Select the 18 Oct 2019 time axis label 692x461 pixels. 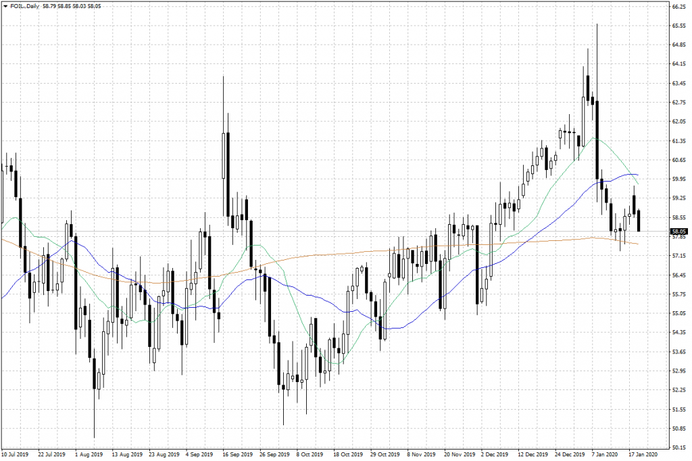(348, 454)
